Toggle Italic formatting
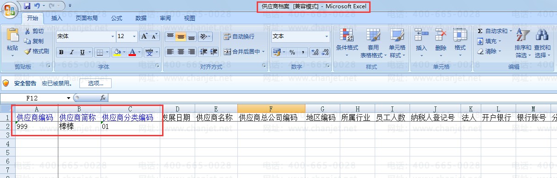 [72, 52]
